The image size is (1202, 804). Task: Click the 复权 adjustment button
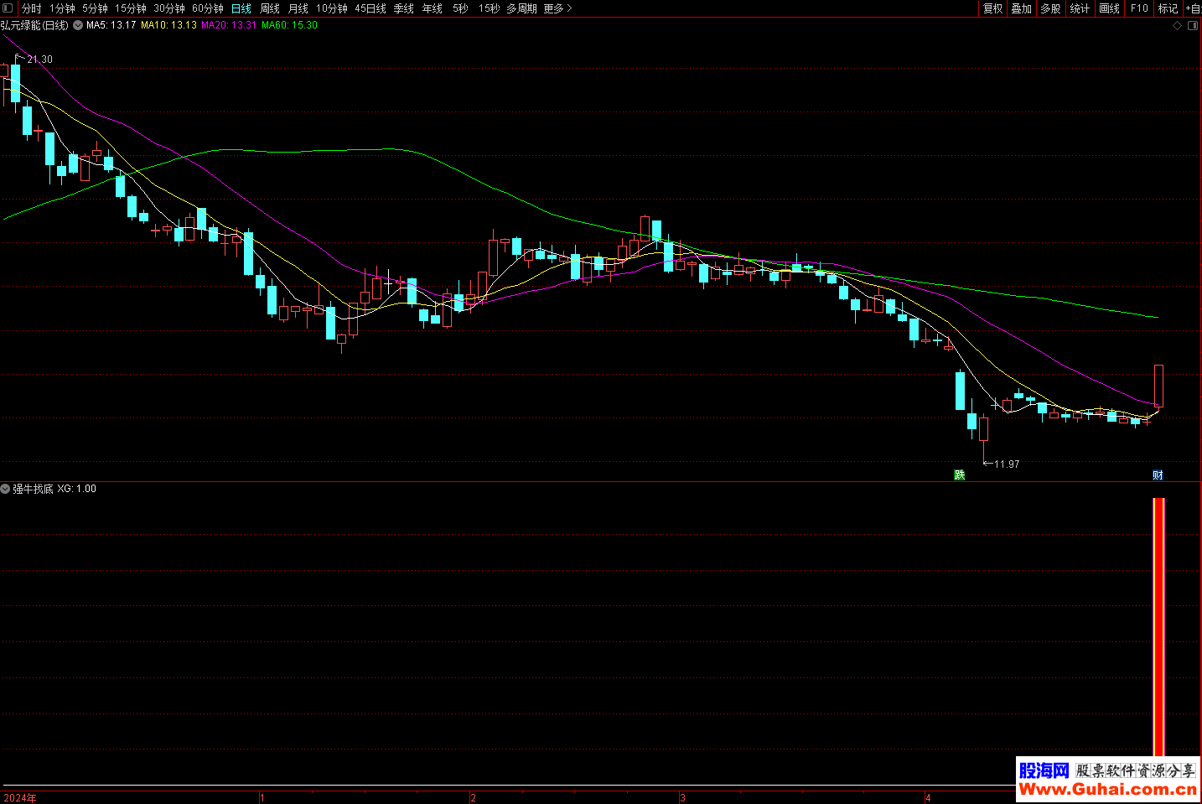(993, 8)
